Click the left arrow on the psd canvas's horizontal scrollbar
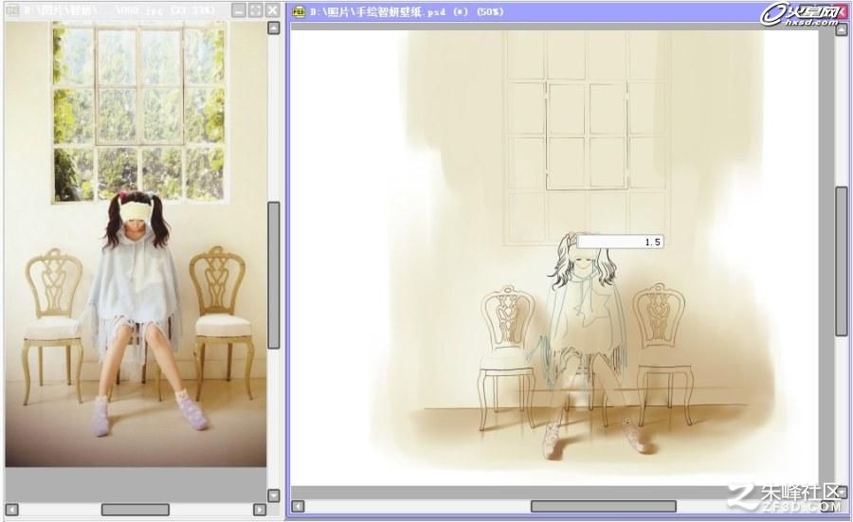 298,506
